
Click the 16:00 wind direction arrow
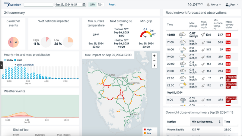click(x=203, y=35)
